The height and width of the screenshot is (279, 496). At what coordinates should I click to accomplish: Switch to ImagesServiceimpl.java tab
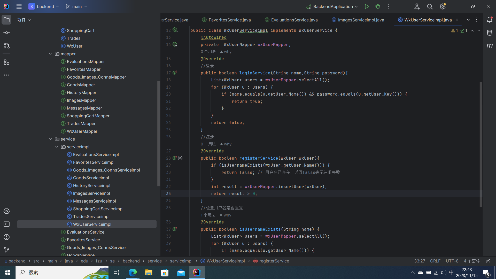click(x=358, y=20)
